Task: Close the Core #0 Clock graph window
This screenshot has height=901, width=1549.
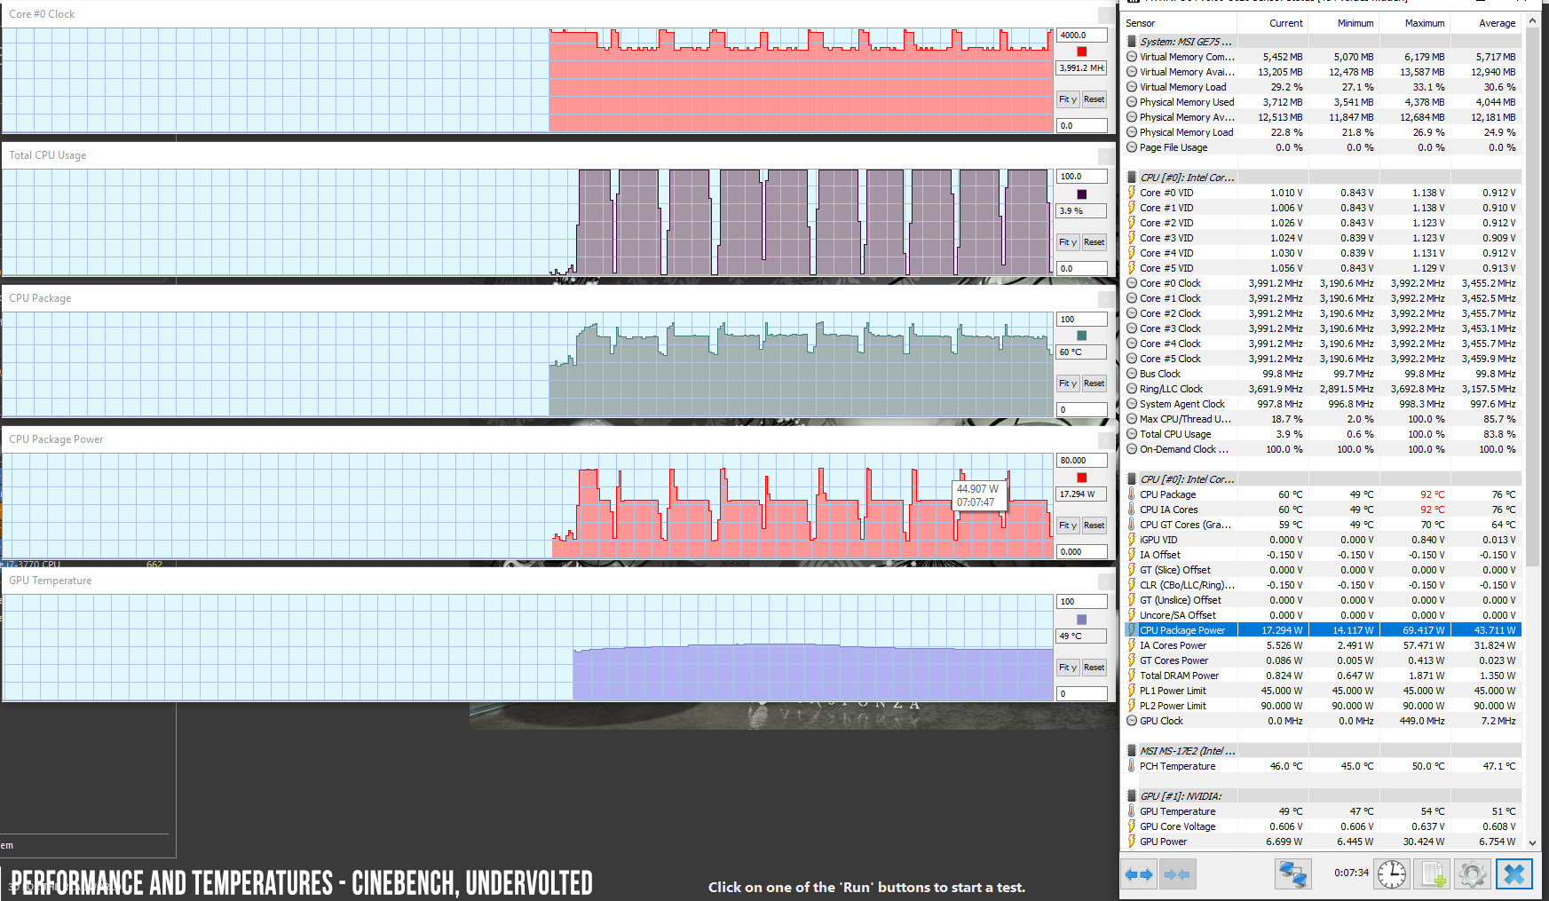Action: (x=1106, y=14)
